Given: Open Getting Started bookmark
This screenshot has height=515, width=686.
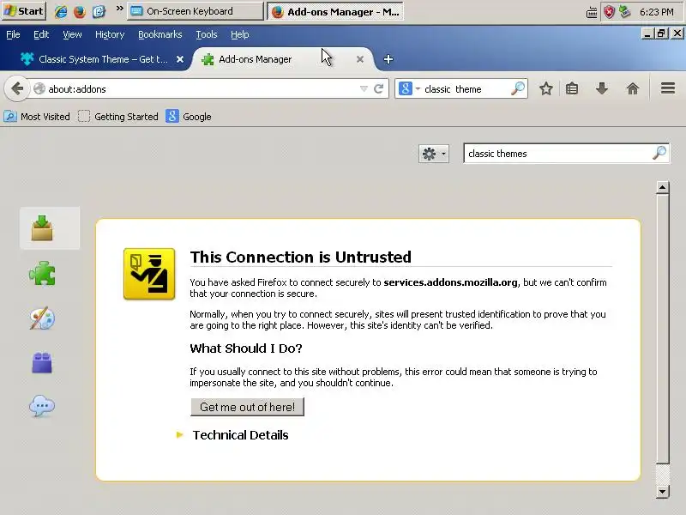Looking at the screenshot, I should pos(118,117).
